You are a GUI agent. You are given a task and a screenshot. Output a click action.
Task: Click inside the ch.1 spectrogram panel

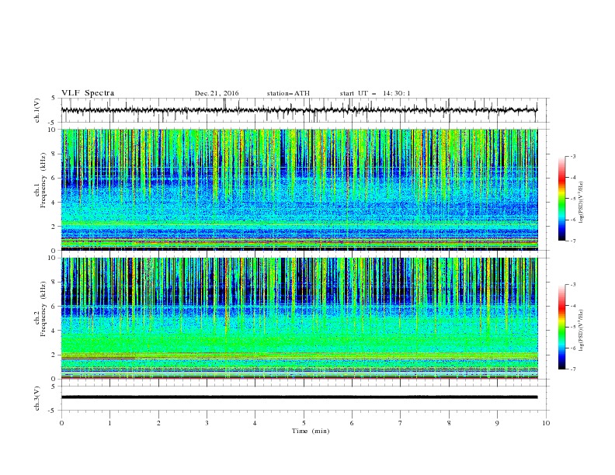(299, 189)
